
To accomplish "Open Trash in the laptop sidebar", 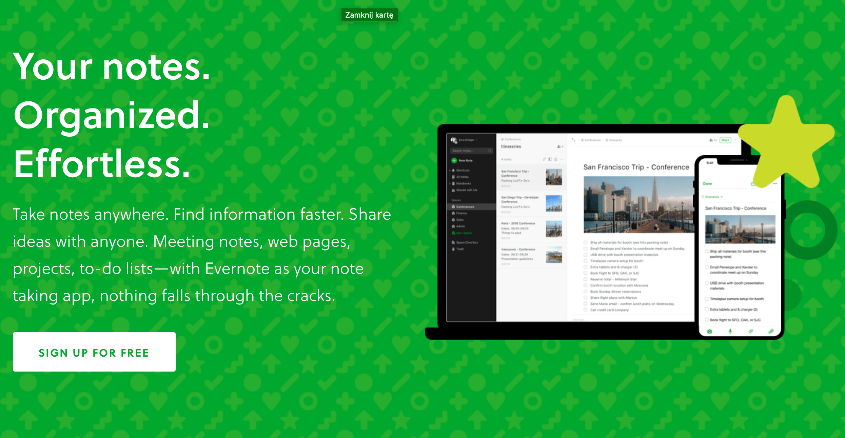I will click(458, 249).
